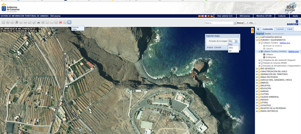The height and width of the screenshot is (134, 301).
Task: Choose PNG in the format list
Action: 233,45
